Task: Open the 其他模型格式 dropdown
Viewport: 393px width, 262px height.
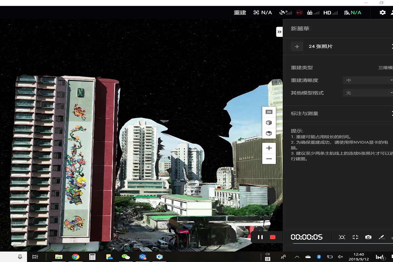Action: coord(367,93)
